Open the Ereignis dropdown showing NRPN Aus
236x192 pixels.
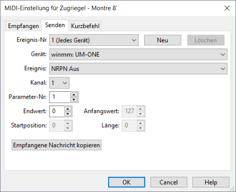click(138, 69)
